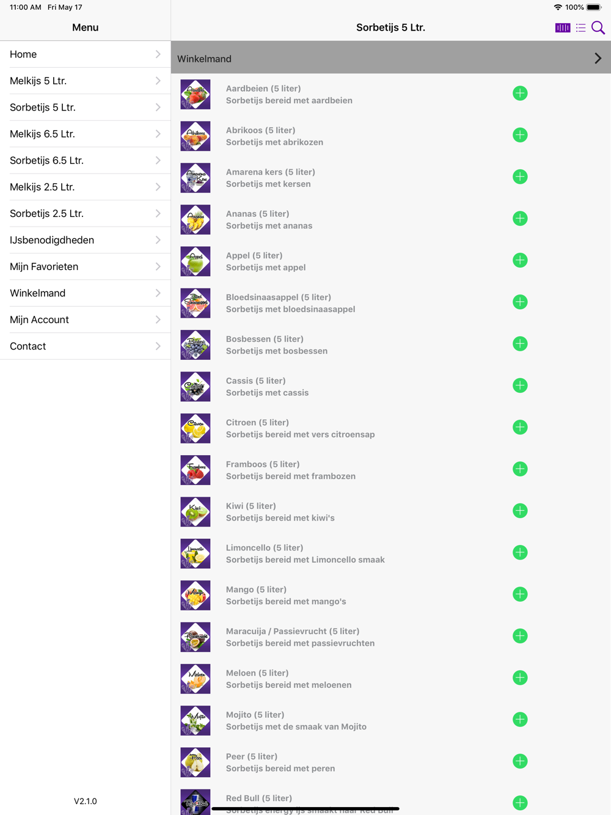Add Kiwi sorbet using plus icon
The image size is (611, 815).
pos(520,511)
